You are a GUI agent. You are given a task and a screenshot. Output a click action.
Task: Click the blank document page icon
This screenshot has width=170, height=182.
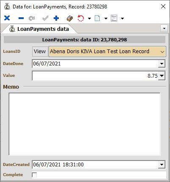click(97, 18)
